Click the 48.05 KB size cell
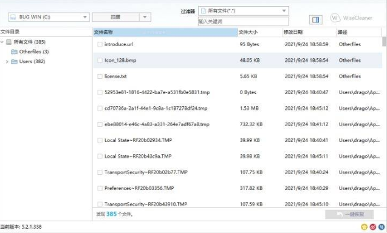The width and height of the screenshot is (387, 233). 250,61
